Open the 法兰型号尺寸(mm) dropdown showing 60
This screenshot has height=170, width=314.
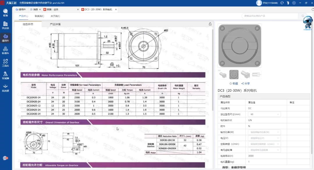point(264,114)
